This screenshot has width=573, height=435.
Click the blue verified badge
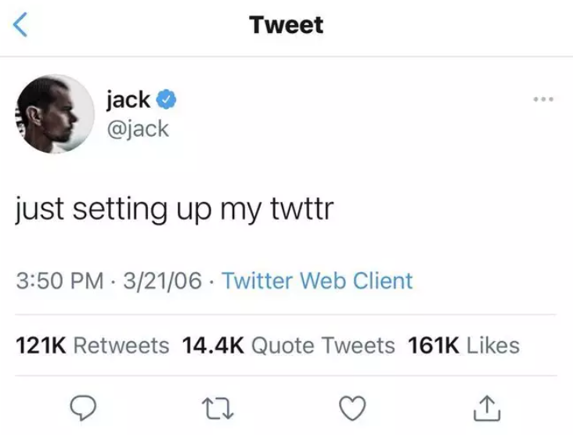167,99
